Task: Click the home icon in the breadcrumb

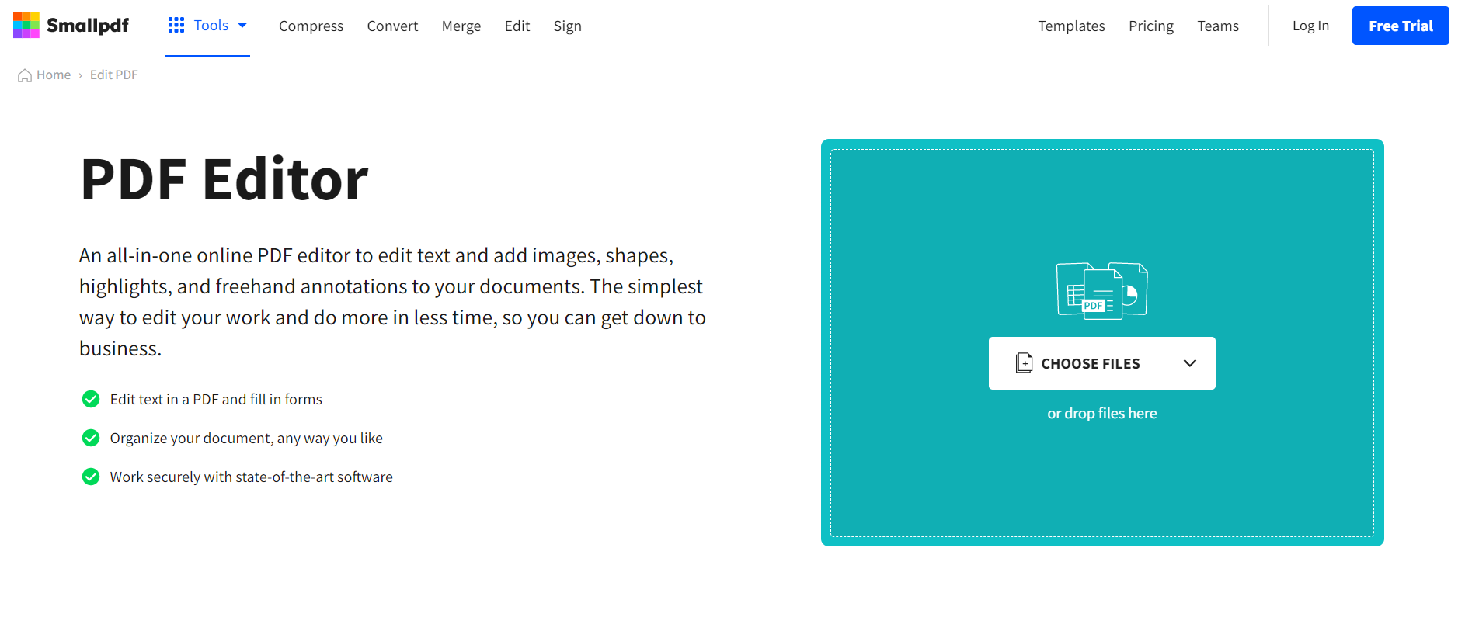Action: (x=24, y=75)
